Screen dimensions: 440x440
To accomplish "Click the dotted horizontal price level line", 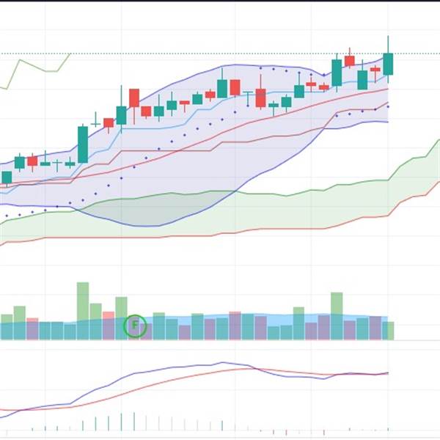I will [220, 54].
